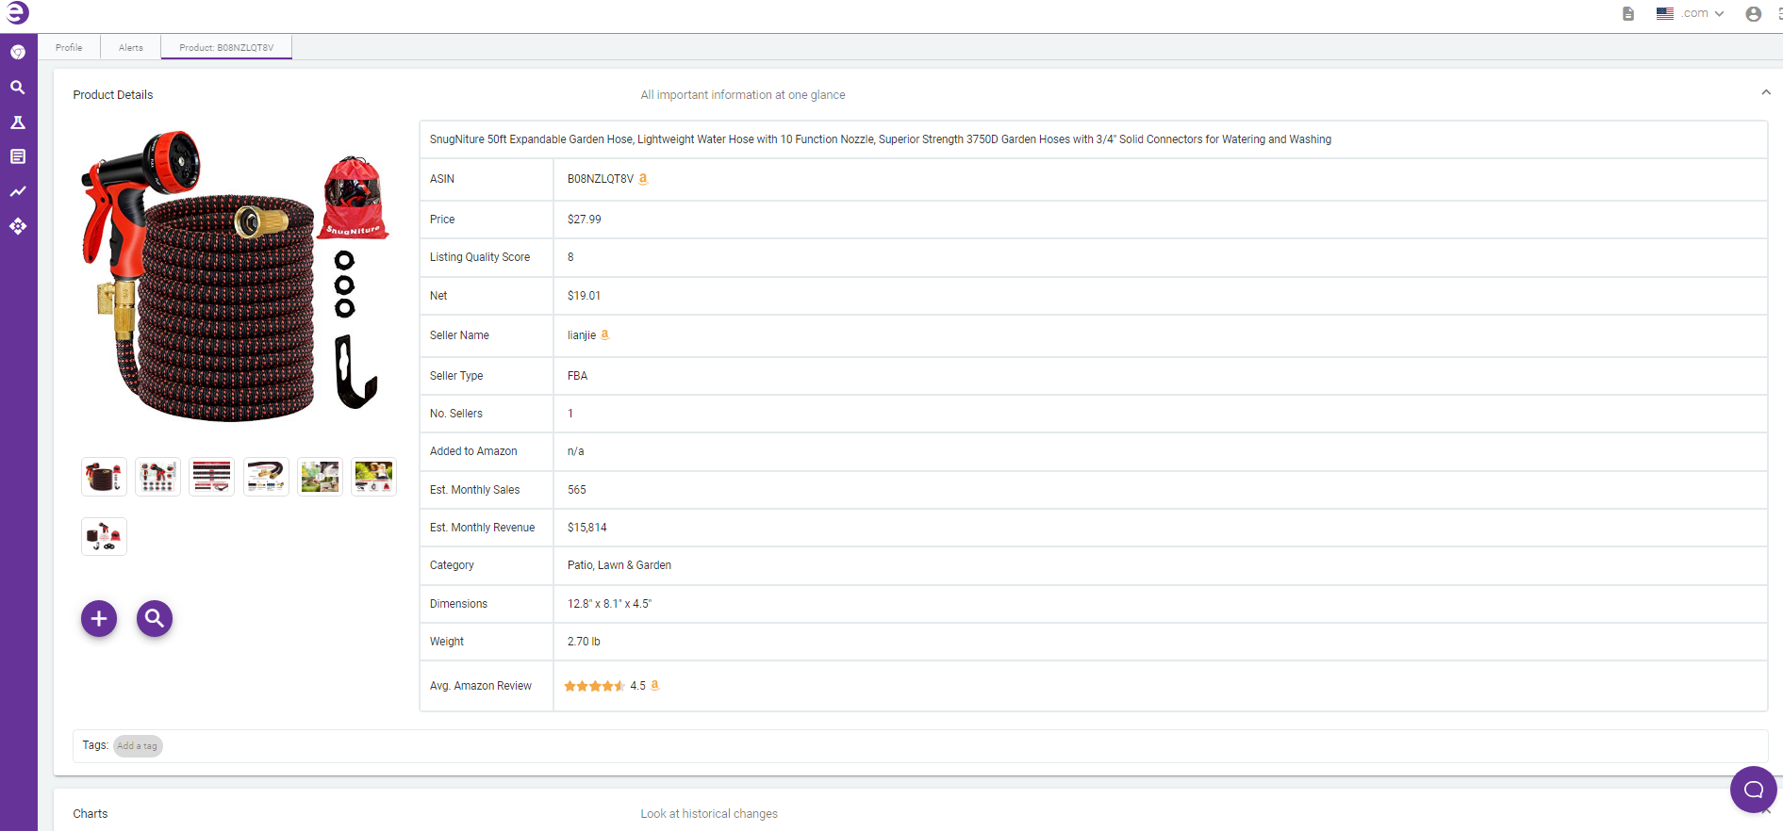
Task: Click the weight value 2.70 lb
Action: click(x=584, y=642)
